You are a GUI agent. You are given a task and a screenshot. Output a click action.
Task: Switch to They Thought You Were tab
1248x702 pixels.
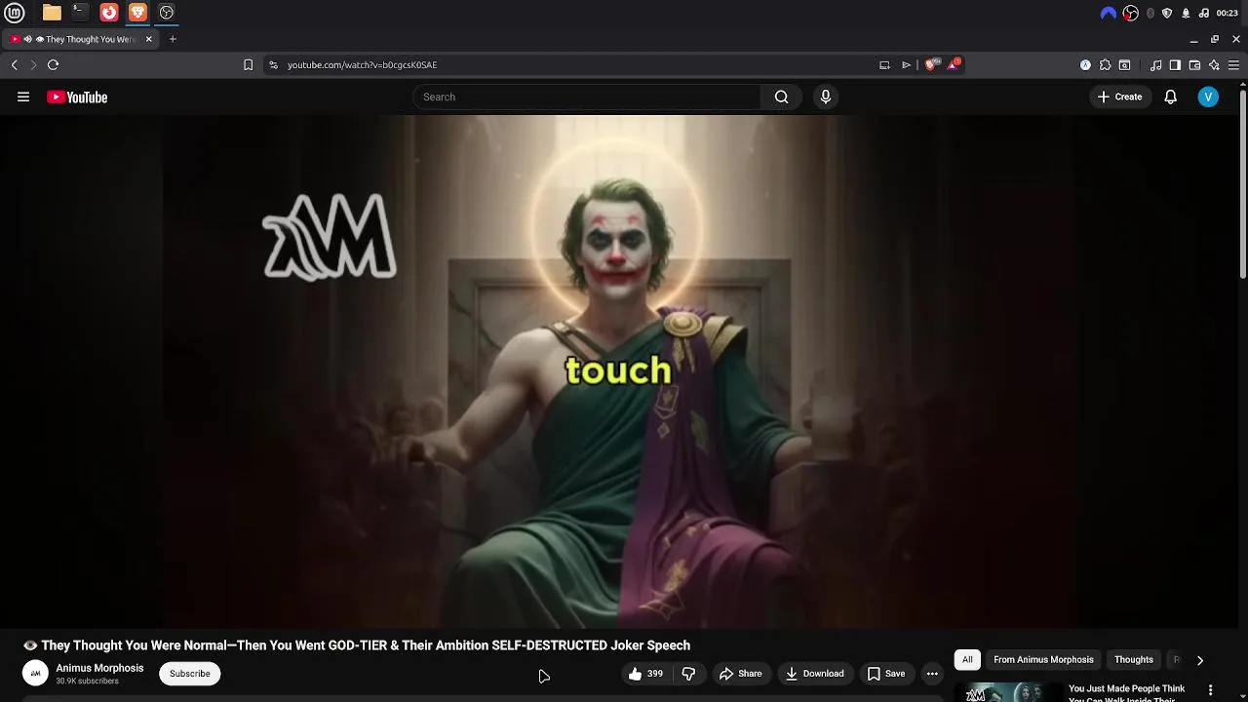82,39
